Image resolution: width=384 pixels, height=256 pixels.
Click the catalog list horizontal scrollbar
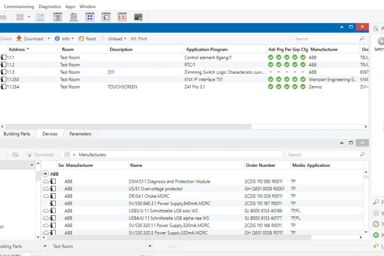pyautogui.click(x=179, y=237)
